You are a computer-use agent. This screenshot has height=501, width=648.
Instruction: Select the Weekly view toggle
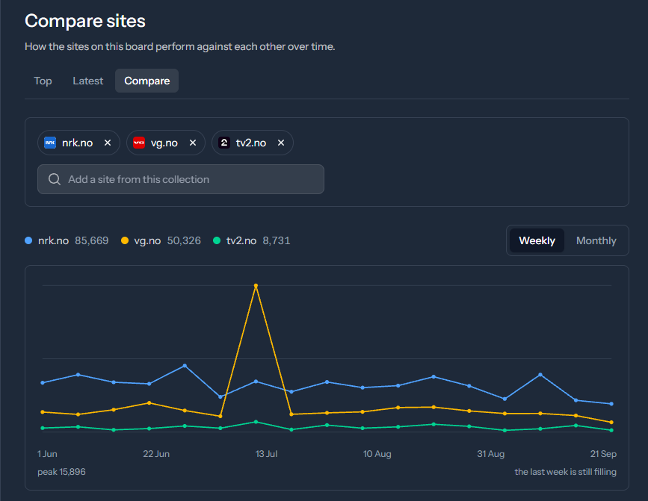coord(537,240)
